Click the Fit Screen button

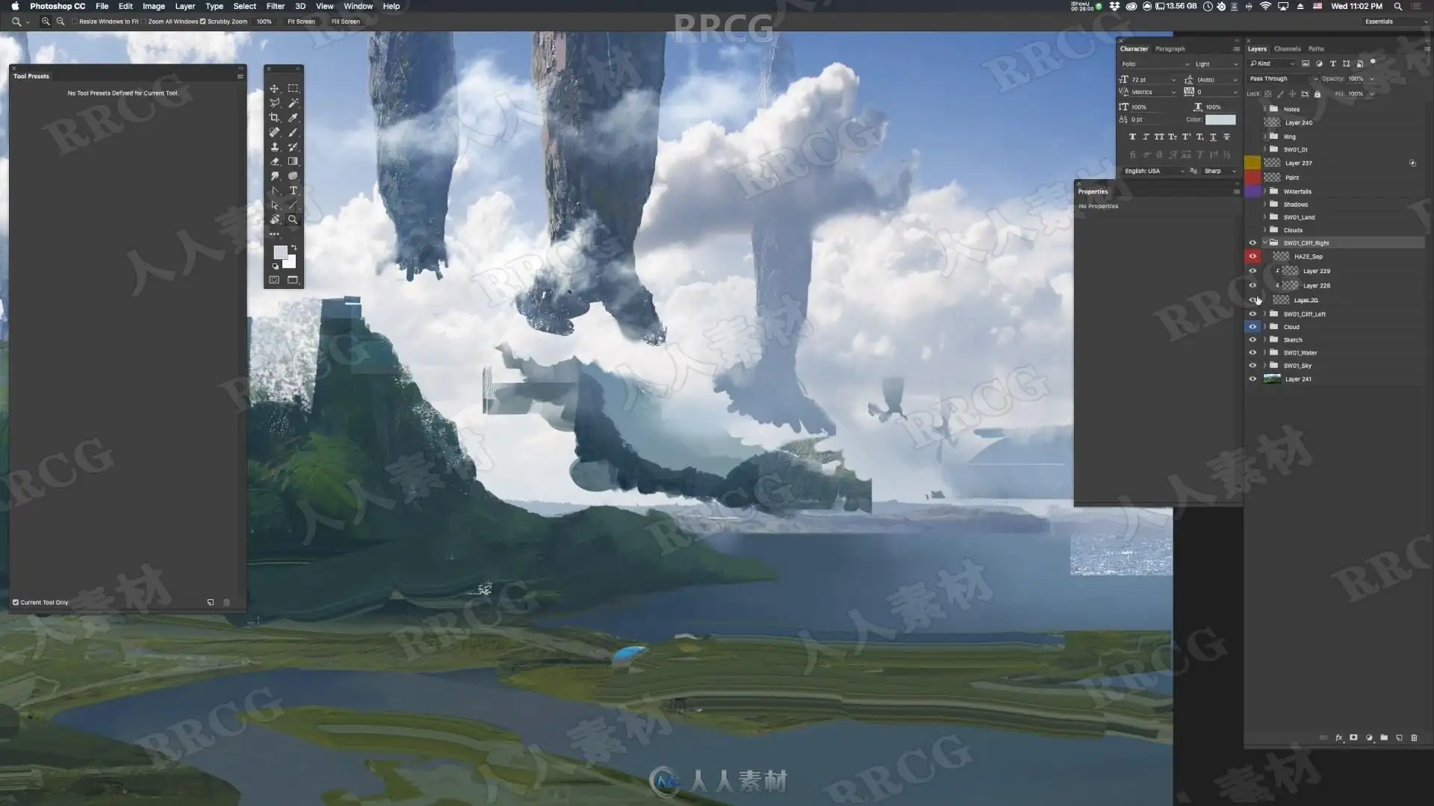click(301, 21)
